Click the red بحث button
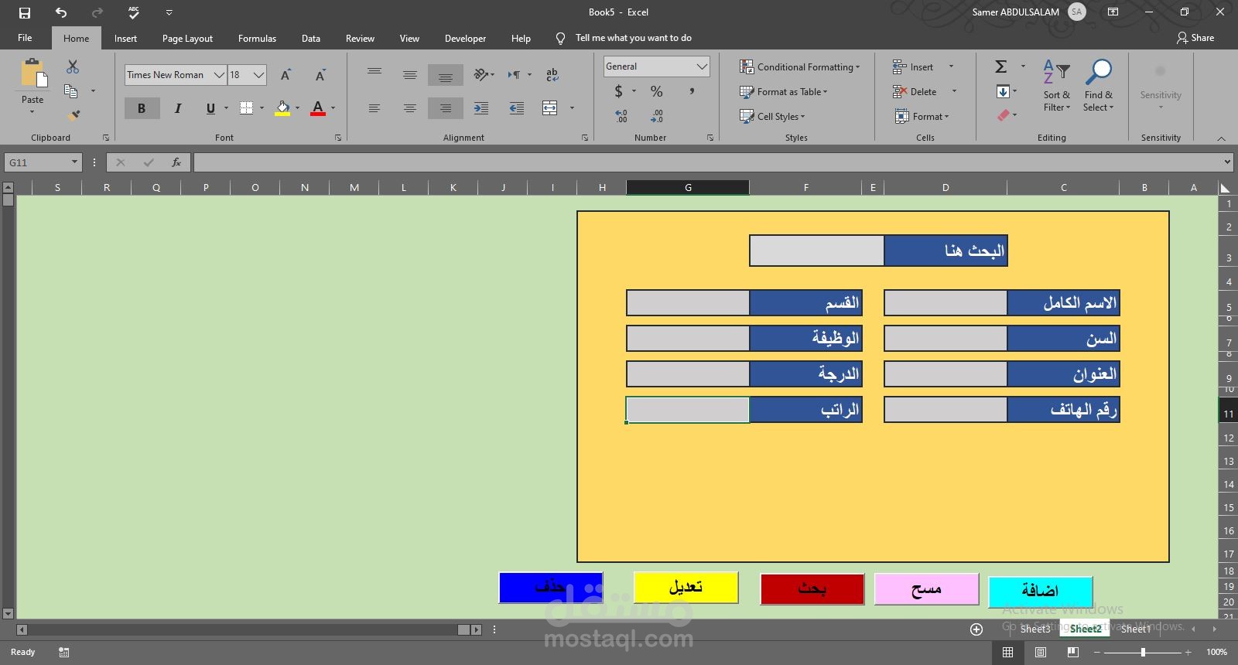The height and width of the screenshot is (665, 1238). [812, 589]
